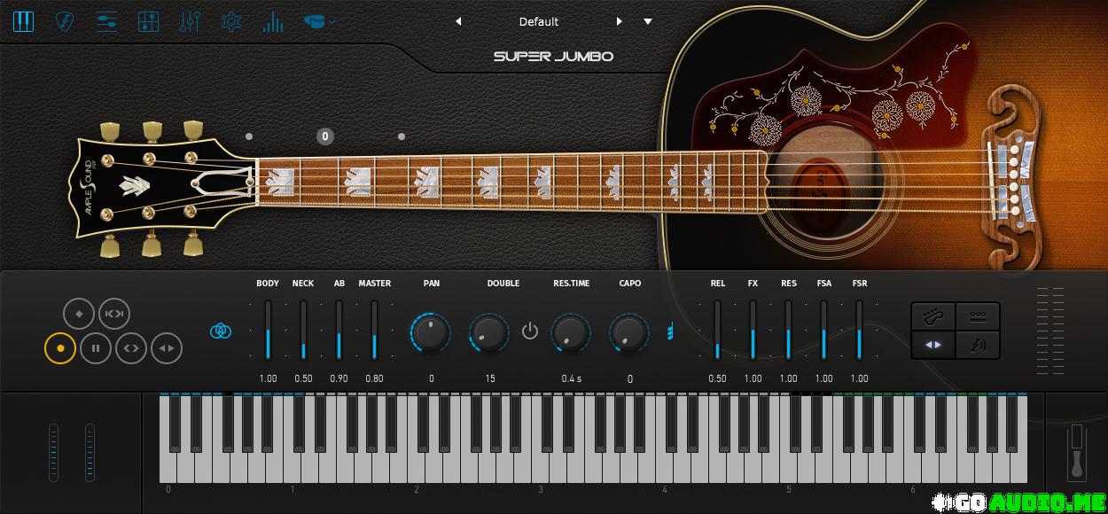Click the CAPO knob
Viewport: 1108px width, 514px height.
pyautogui.click(x=629, y=333)
